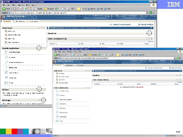Open Back history dropdown arrow in front window

point(62,55)
